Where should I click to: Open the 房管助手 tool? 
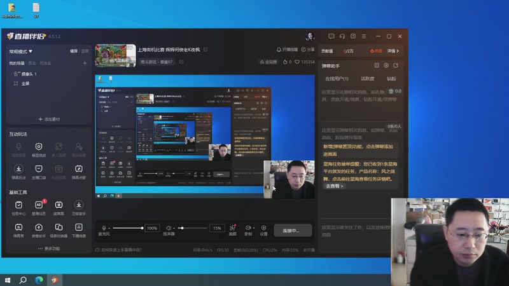coord(39,230)
